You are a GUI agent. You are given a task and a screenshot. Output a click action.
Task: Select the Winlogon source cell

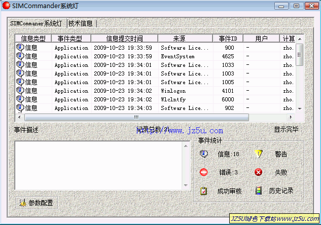173,91
